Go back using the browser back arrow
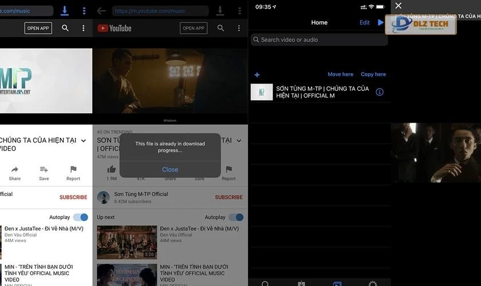This screenshot has height=286, width=481. tap(101, 11)
